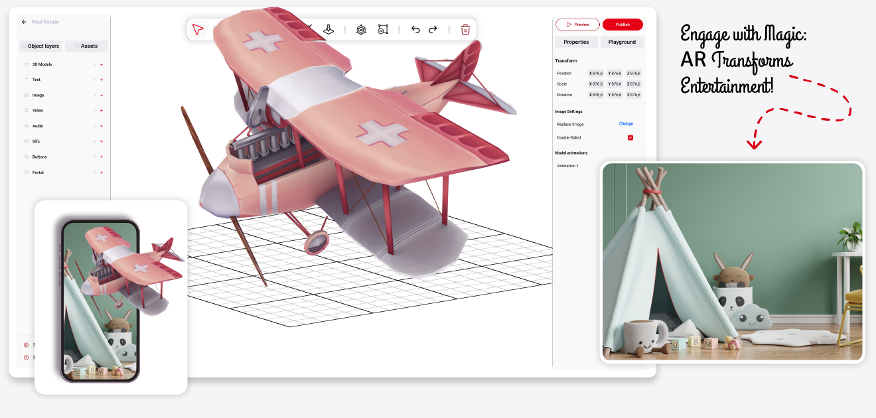
Task: Open the Playground tab
Action: click(x=622, y=42)
